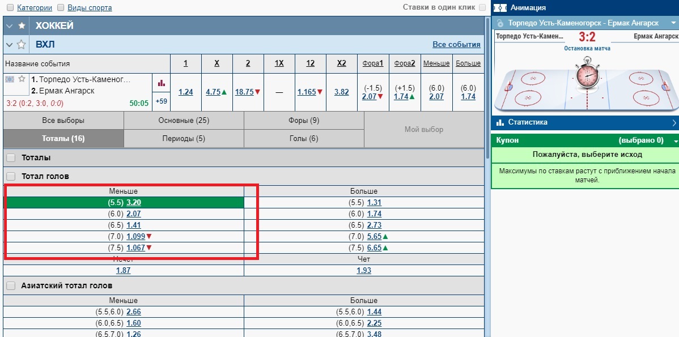Click the Категории link
The image size is (679, 337).
pyautogui.click(x=35, y=8)
